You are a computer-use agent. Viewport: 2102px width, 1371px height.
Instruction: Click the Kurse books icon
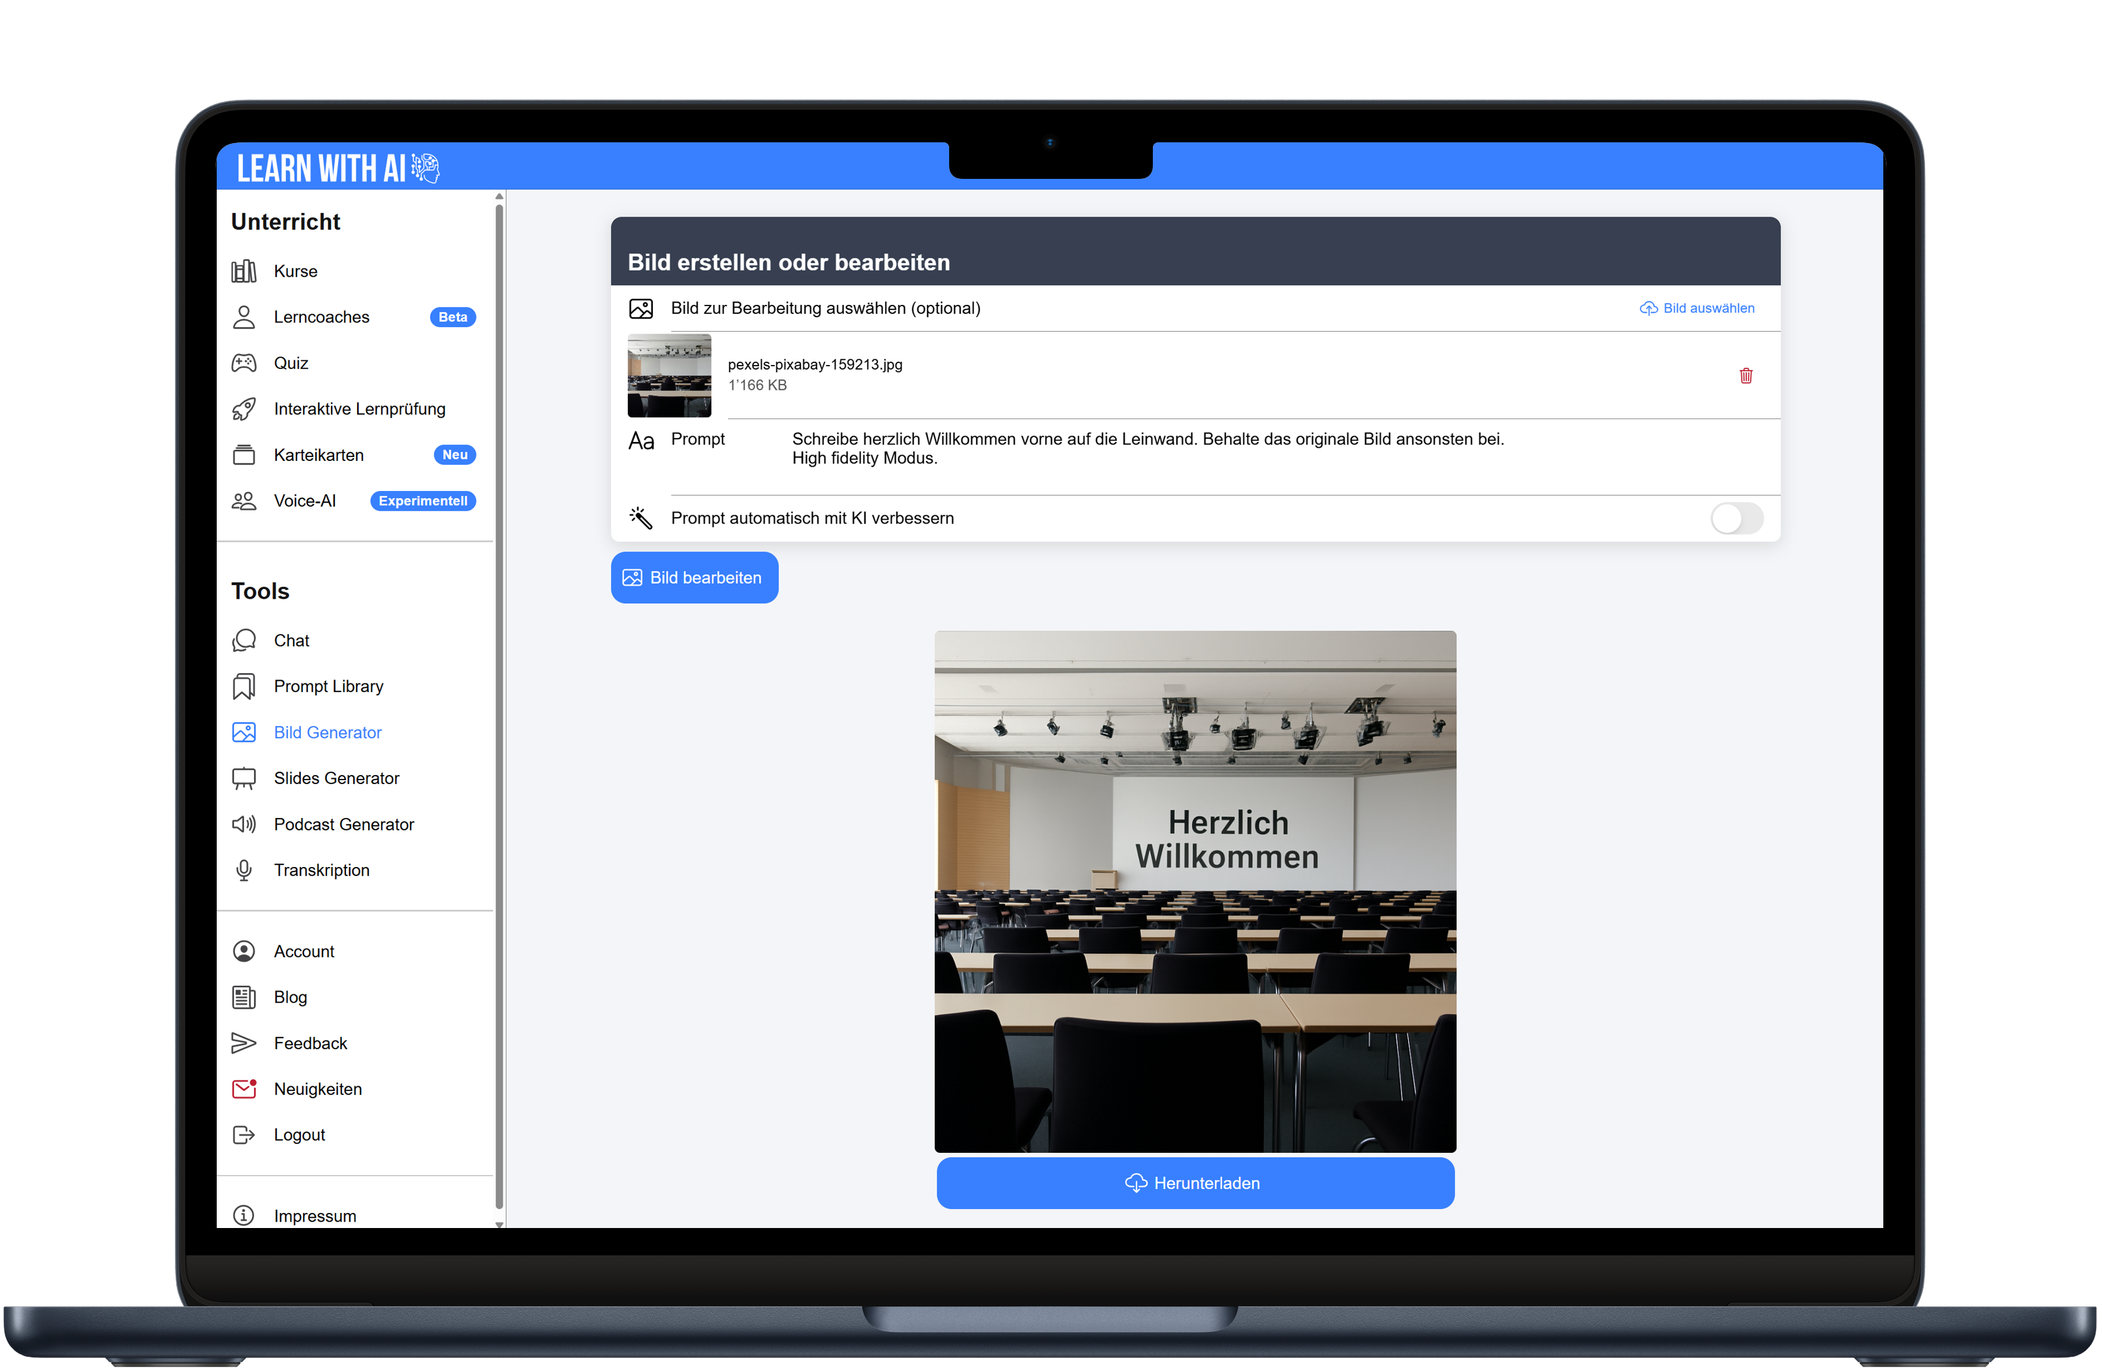pyautogui.click(x=243, y=271)
